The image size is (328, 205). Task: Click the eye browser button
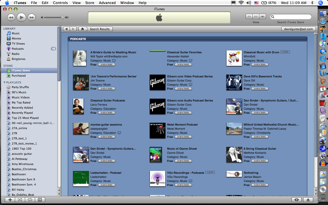tap(297, 200)
